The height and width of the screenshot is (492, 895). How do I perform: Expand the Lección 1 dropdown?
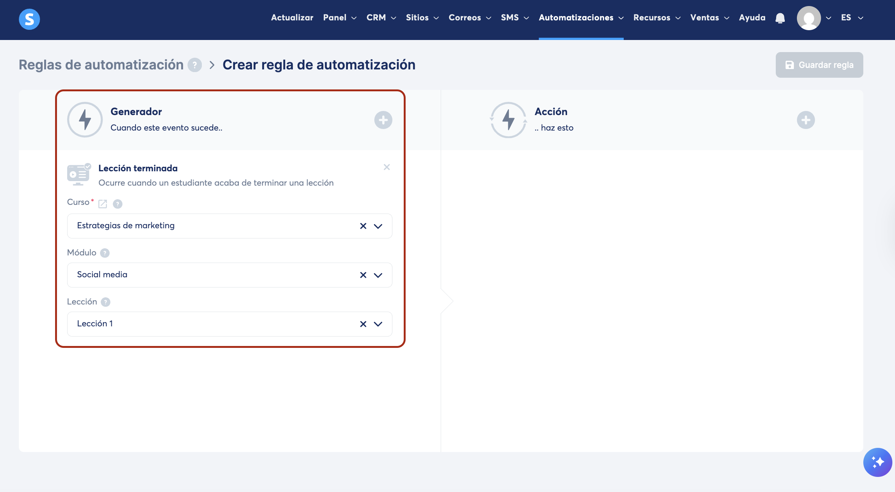click(378, 324)
